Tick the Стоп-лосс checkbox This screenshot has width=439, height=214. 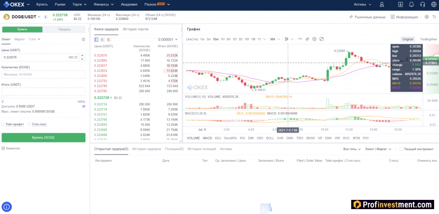pos(29,124)
